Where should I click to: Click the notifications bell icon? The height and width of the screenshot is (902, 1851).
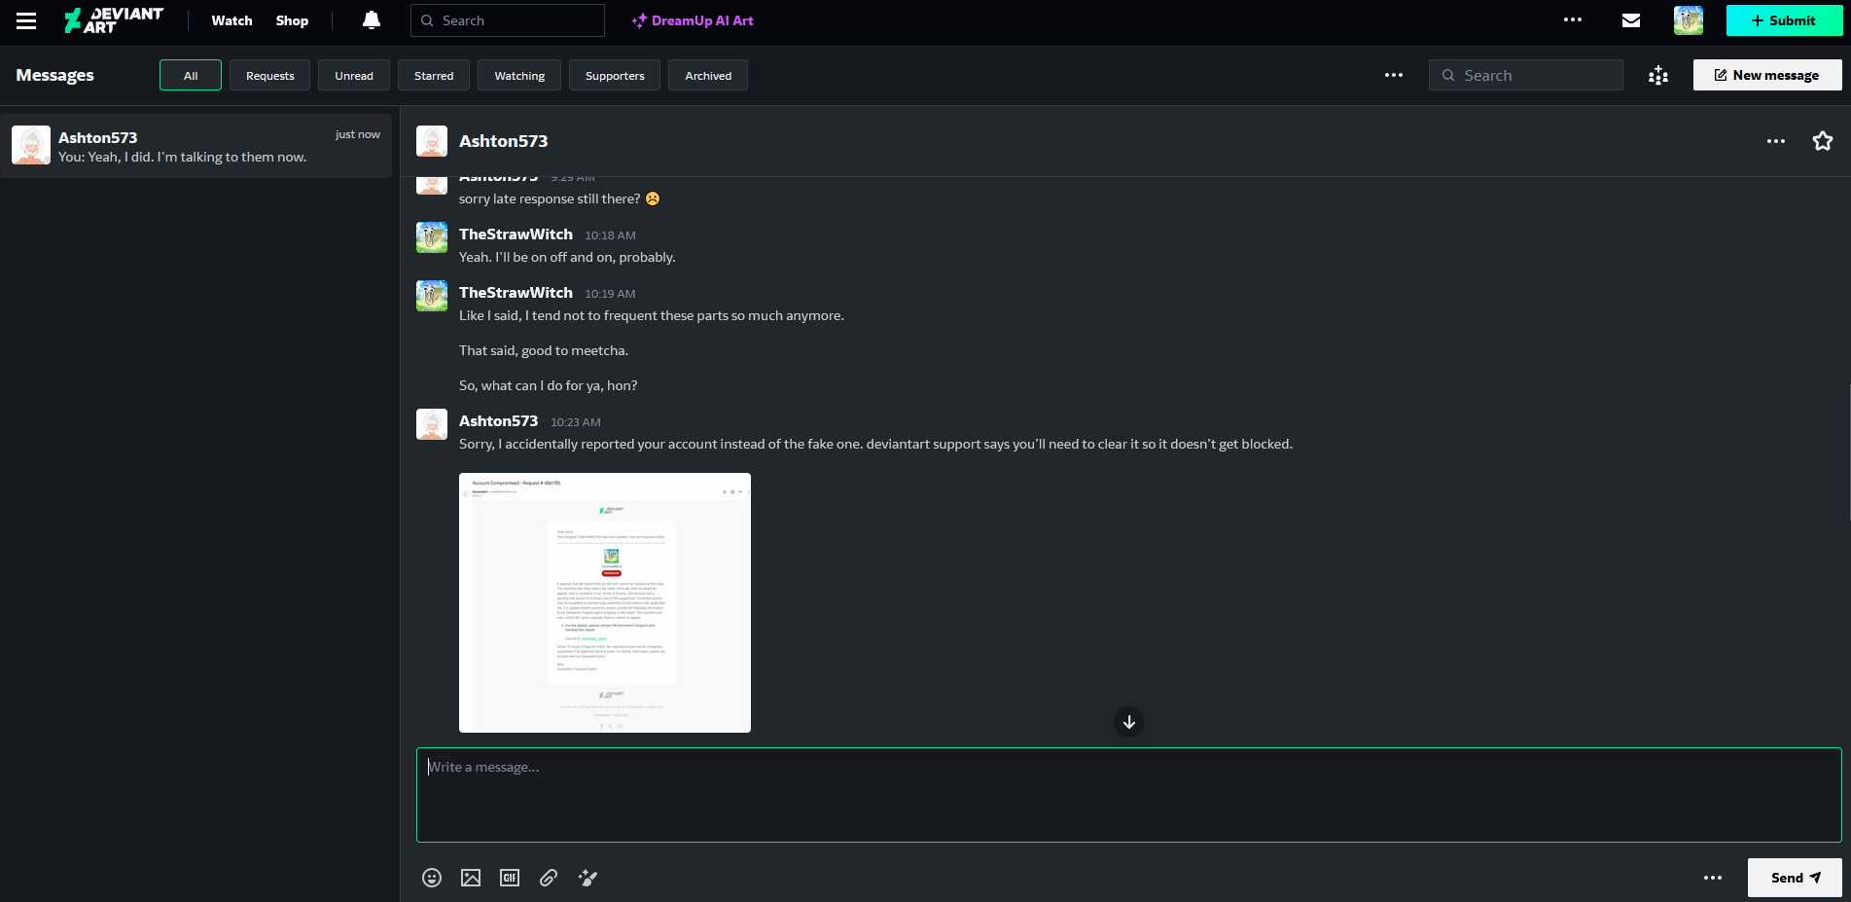coord(371,20)
